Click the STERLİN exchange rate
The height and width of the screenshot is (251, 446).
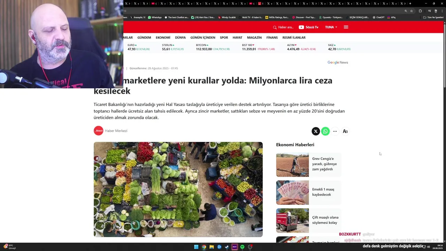click(x=173, y=47)
